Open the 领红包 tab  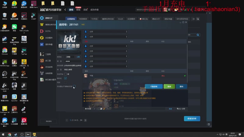click(x=144, y=19)
